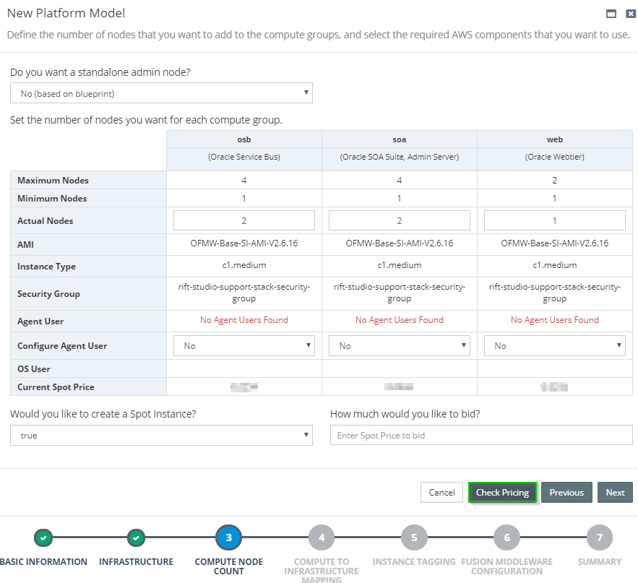Click the Cancel button

(441, 492)
